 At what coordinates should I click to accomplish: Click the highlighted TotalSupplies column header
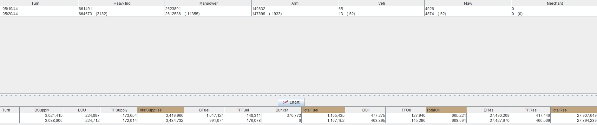(x=161, y=110)
